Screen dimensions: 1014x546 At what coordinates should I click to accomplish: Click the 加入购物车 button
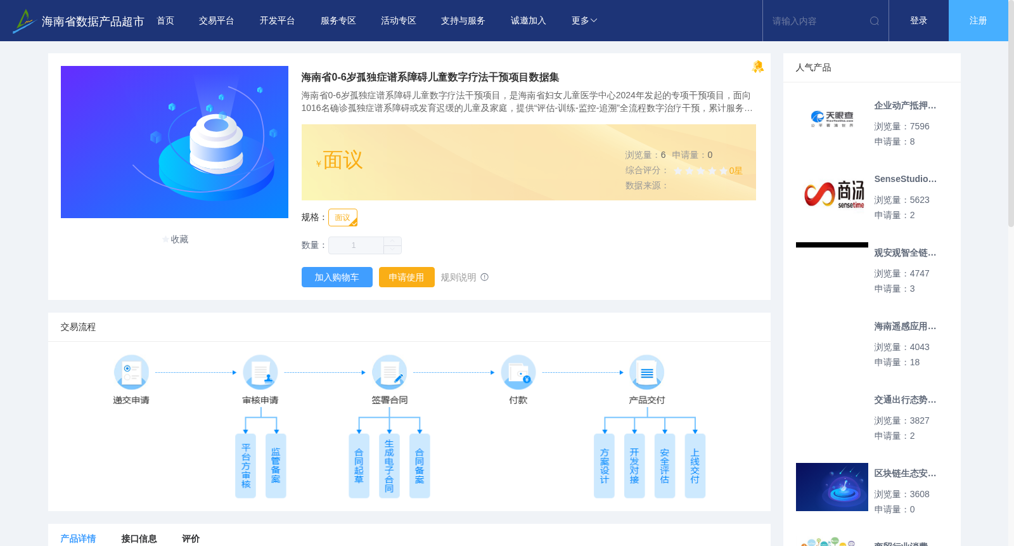tap(337, 277)
